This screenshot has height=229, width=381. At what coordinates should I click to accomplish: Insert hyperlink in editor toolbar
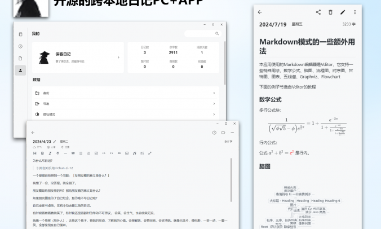point(119,153)
